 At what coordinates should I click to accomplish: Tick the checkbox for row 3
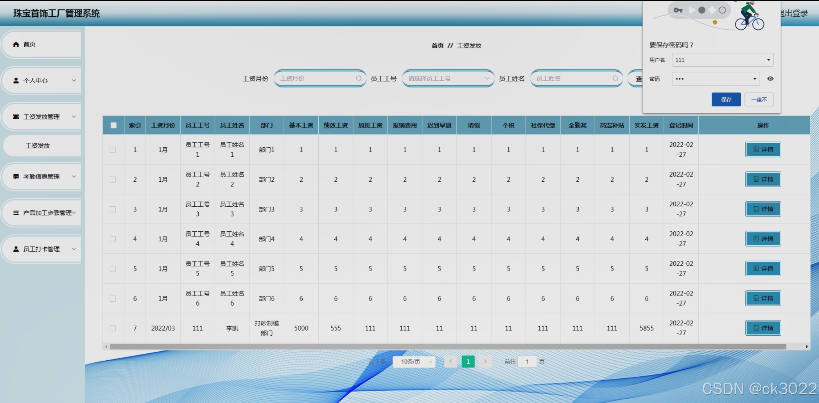click(x=113, y=209)
